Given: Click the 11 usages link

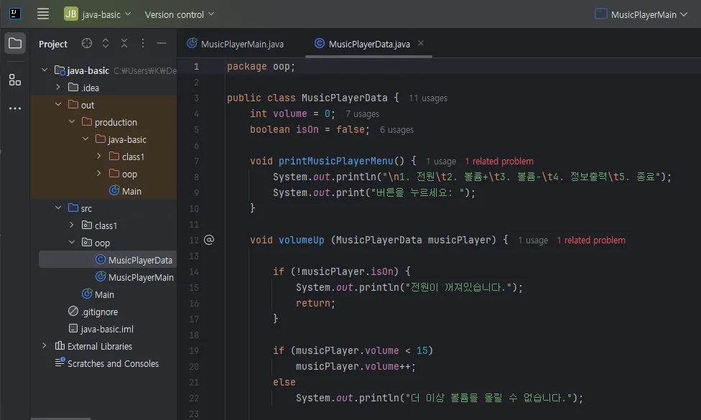Looking at the screenshot, I should [428, 98].
